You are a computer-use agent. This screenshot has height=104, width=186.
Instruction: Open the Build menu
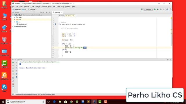(x=50, y=7)
